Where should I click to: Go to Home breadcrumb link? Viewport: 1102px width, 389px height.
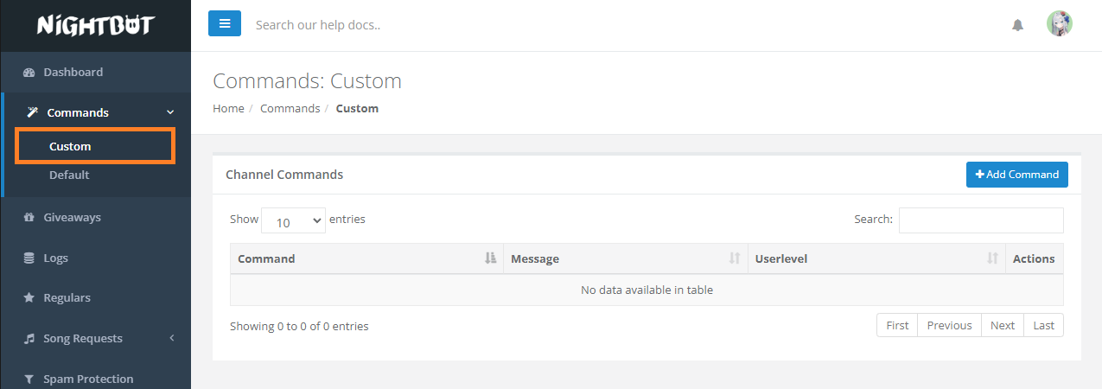(x=228, y=109)
